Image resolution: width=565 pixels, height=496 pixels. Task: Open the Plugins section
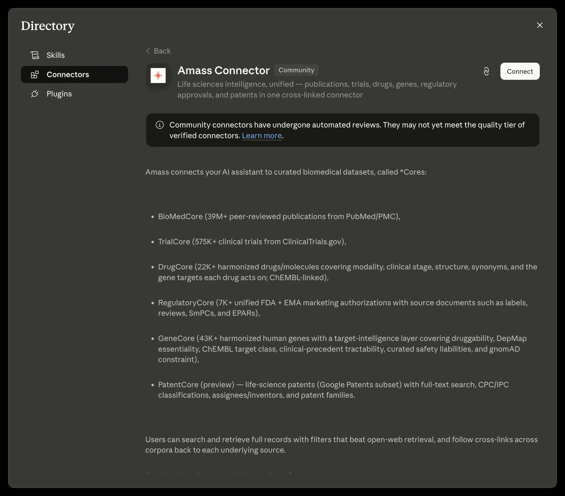pos(74,94)
